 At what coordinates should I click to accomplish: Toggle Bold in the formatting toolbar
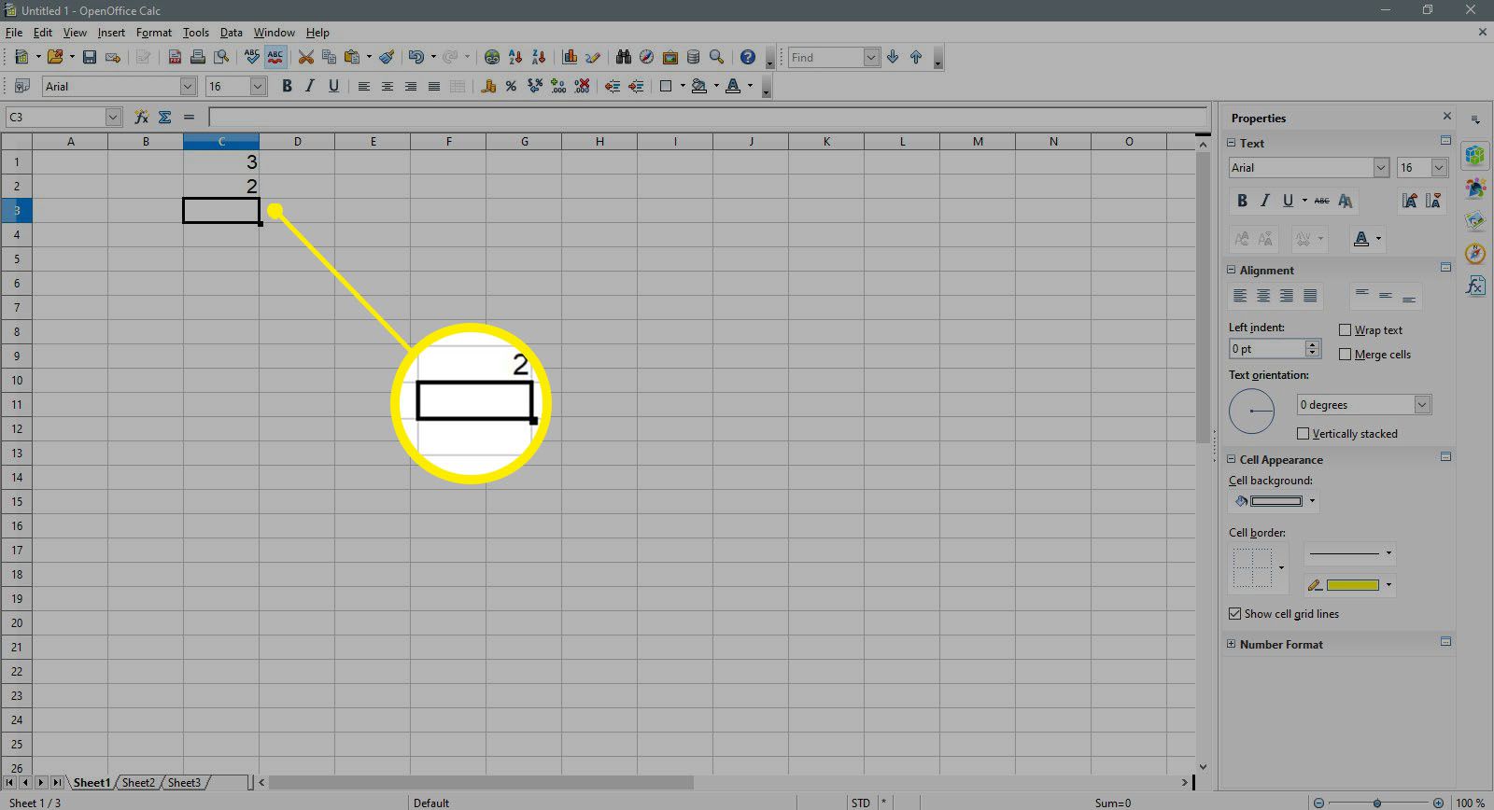click(287, 87)
